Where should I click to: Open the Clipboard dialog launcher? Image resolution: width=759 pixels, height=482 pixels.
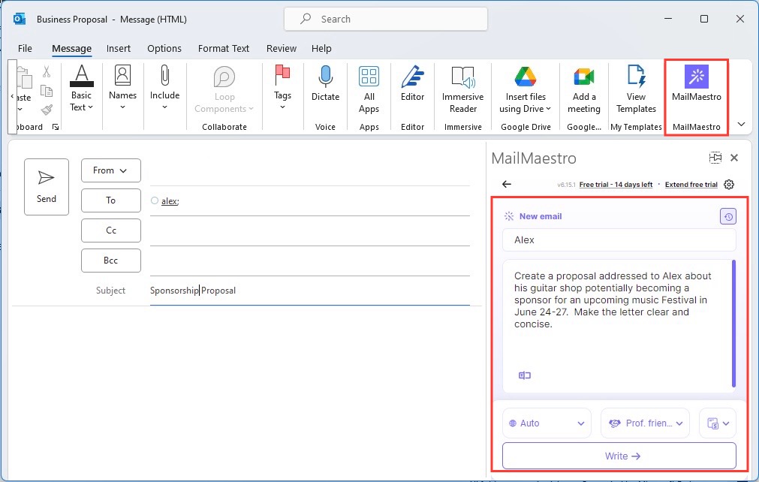pyautogui.click(x=56, y=127)
